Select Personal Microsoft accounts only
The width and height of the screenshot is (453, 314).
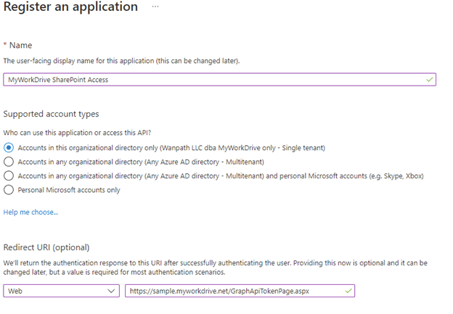click(9, 190)
